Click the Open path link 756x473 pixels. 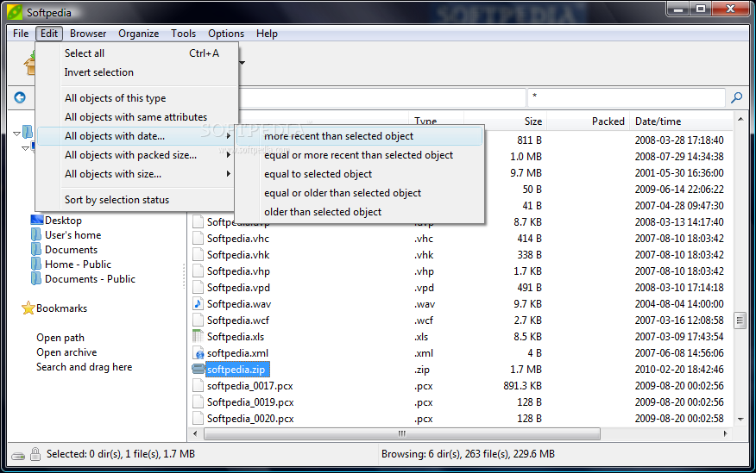click(x=60, y=338)
